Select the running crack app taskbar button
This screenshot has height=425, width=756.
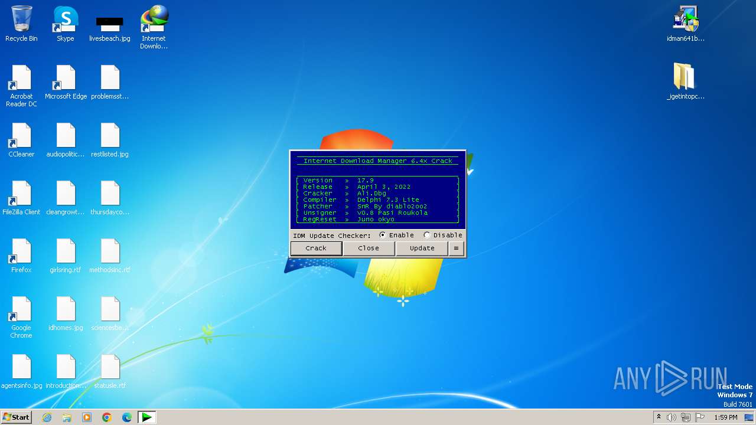point(146,417)
